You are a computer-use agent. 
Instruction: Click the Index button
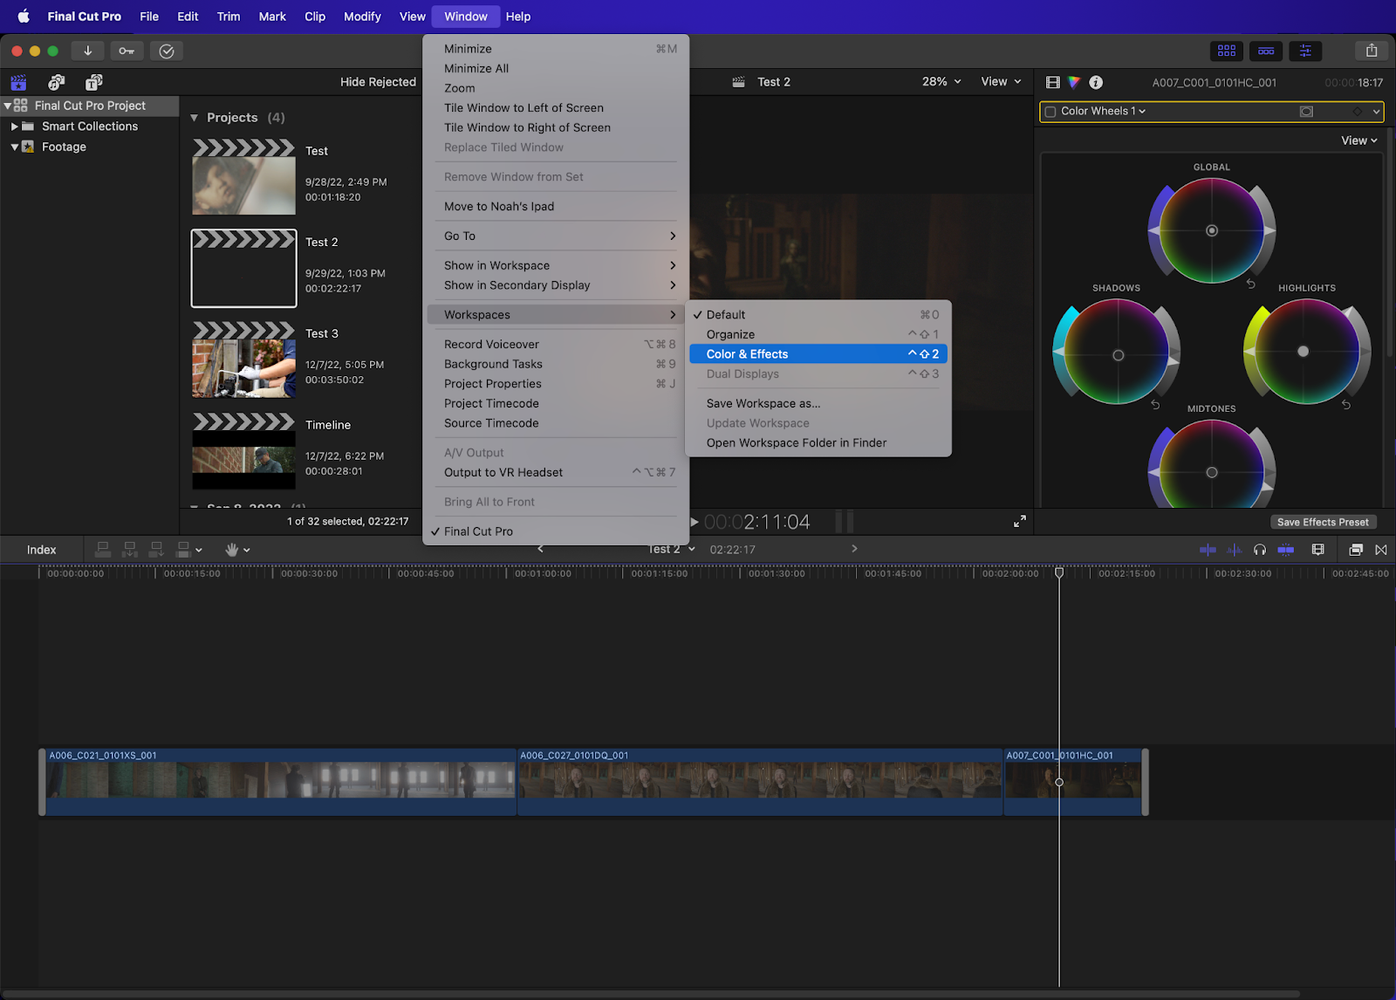(41, 550)
